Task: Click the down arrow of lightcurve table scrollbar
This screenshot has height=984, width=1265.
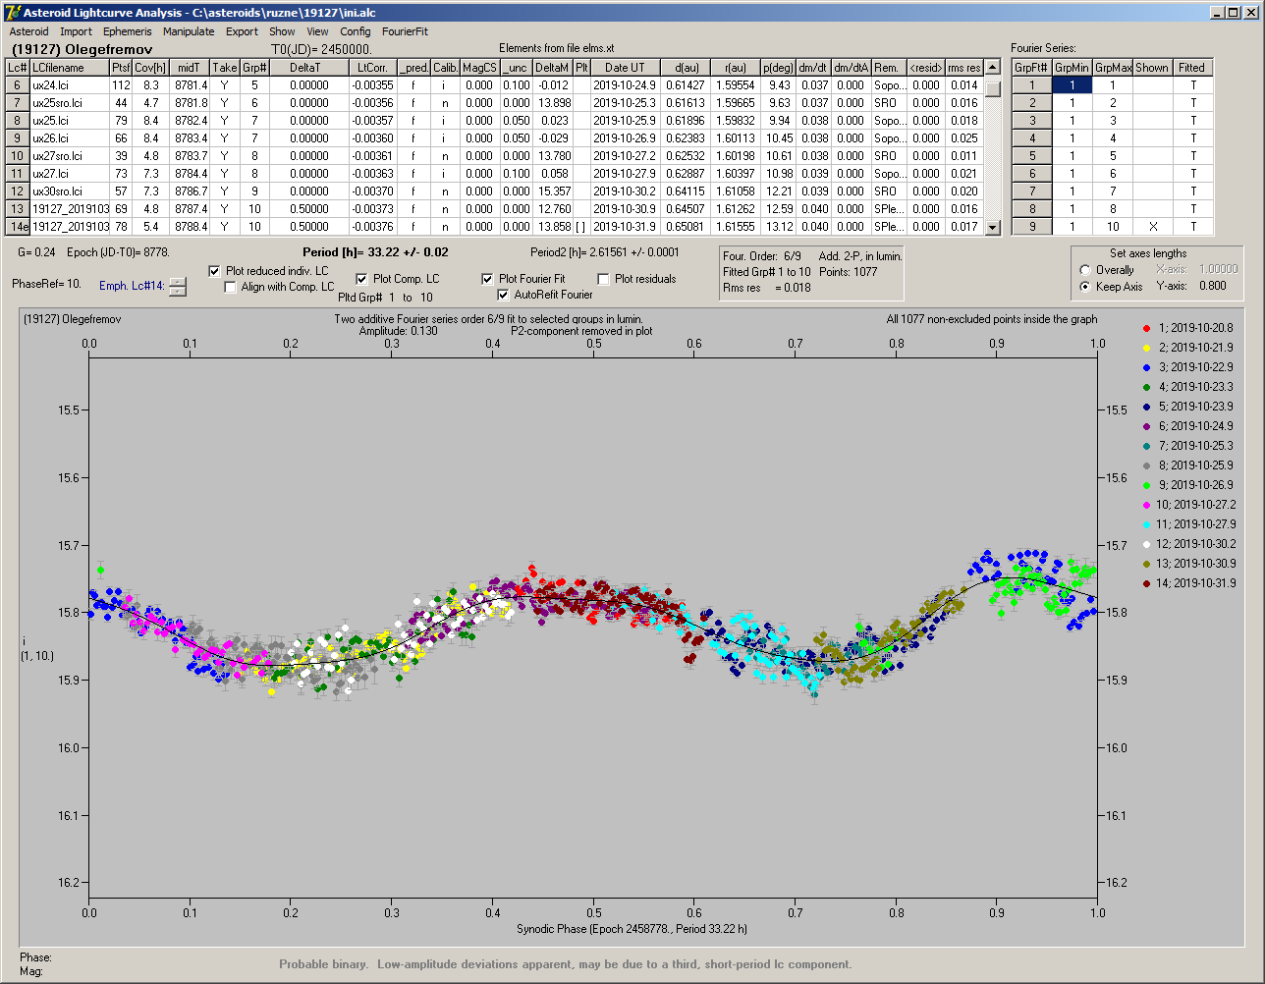Action: point(993,227)
